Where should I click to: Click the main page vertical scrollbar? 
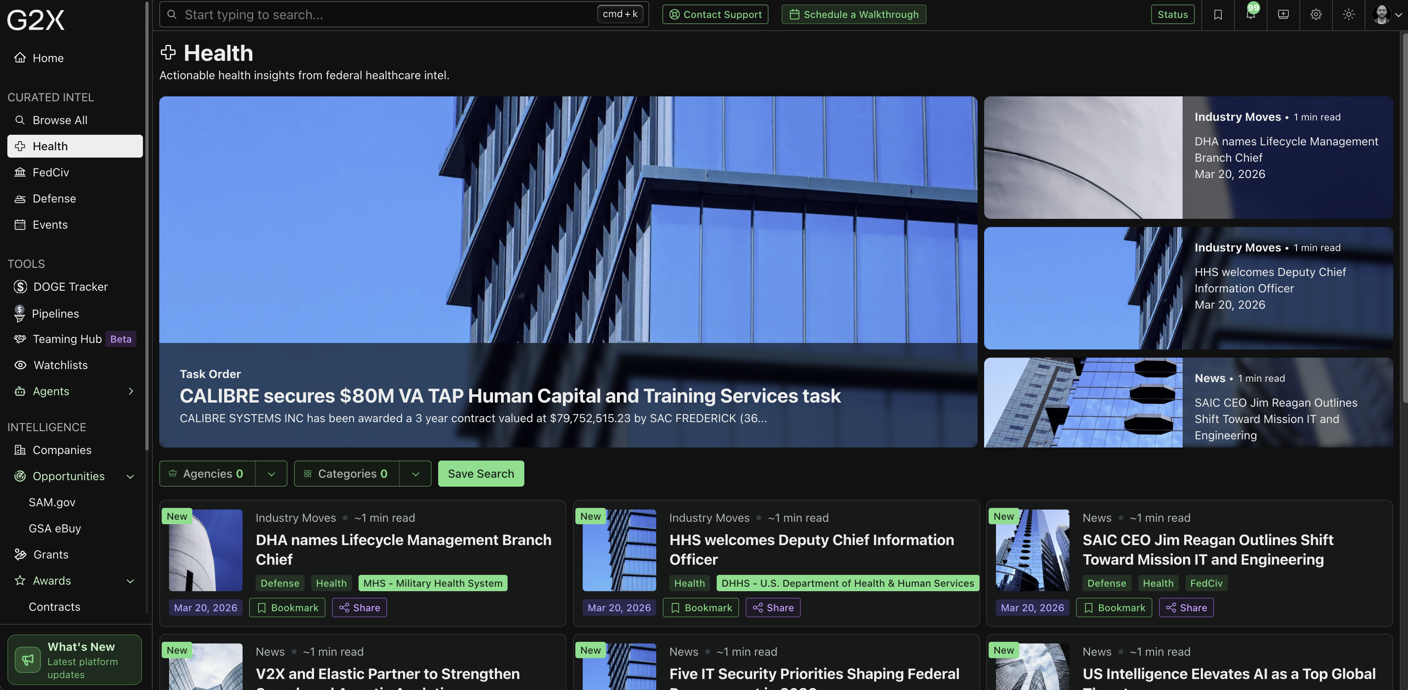click(1404, 218)
